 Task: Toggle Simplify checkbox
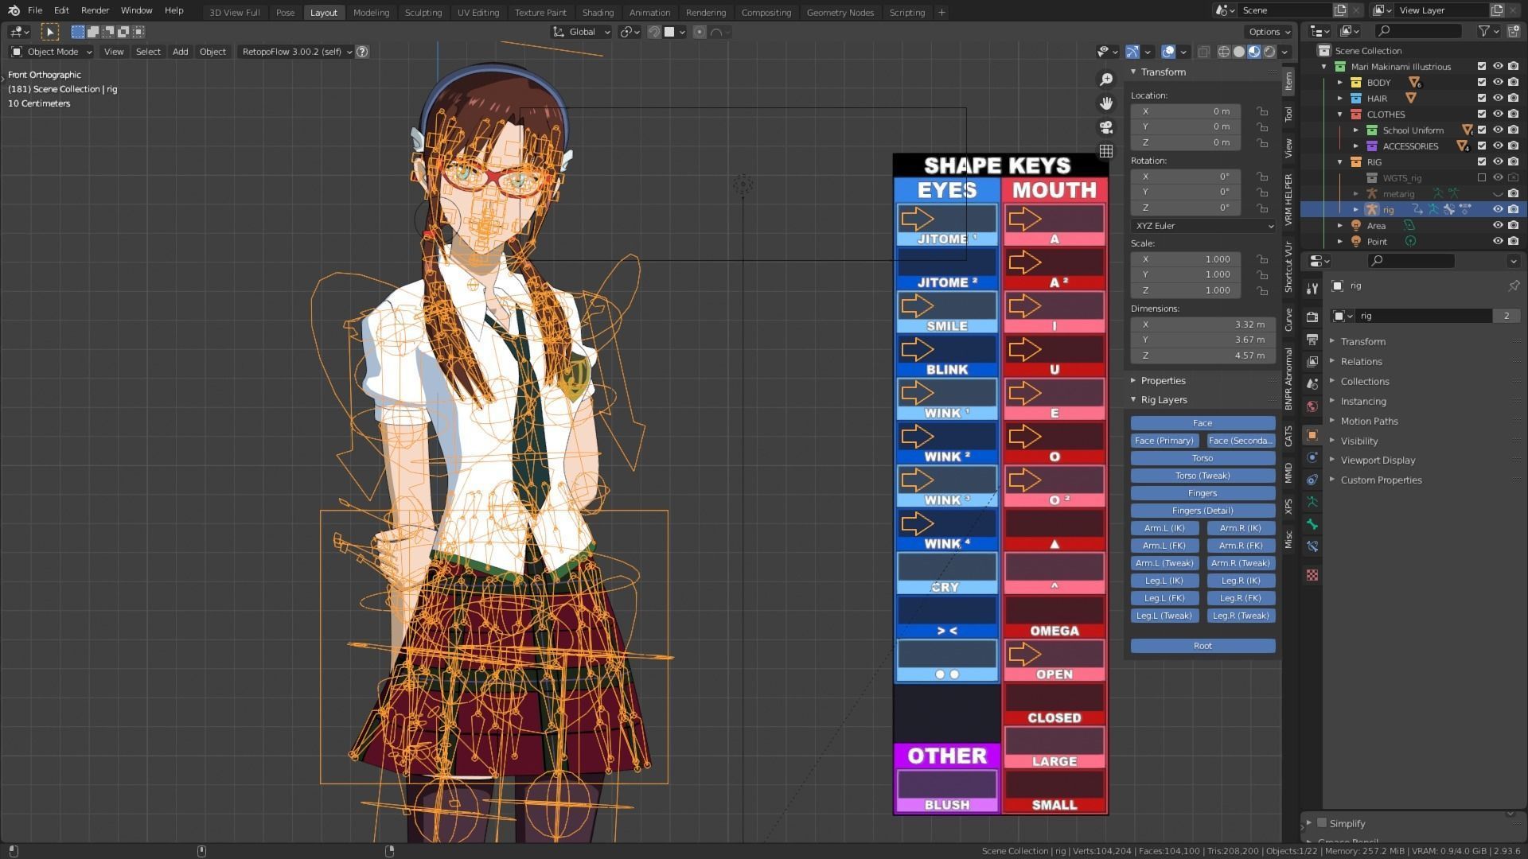pos(1322,822)
